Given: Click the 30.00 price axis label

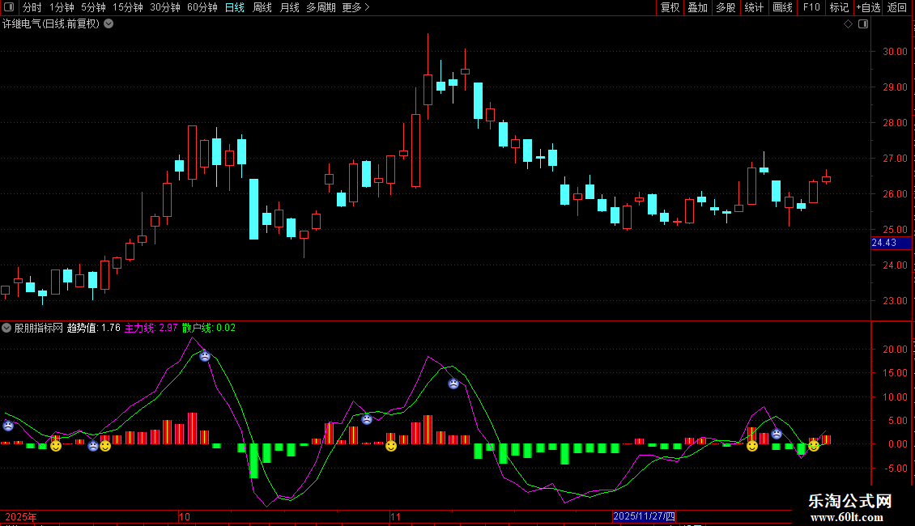Looking at the screenshot, I should pos(895,51).
